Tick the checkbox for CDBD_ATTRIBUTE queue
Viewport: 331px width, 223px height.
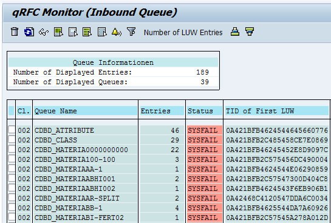coord(12,130)
